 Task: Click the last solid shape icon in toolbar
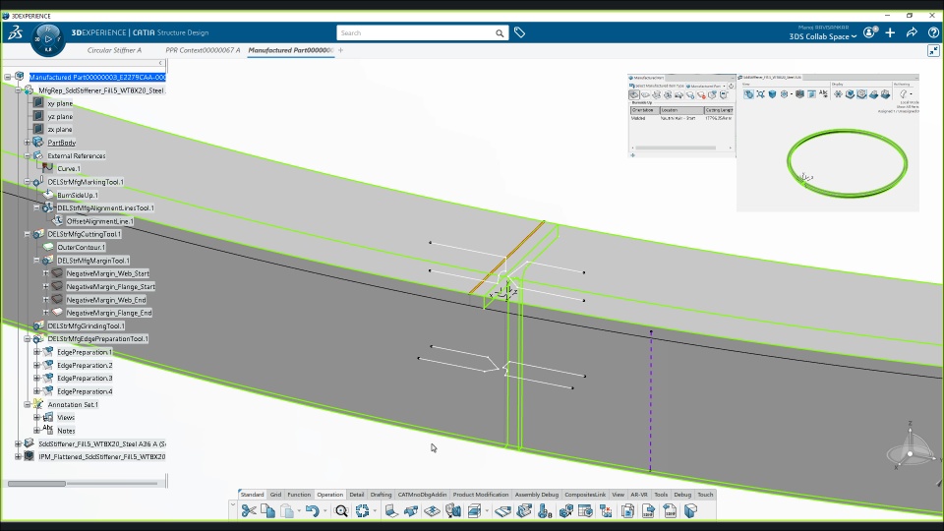[x=690, y=511]
